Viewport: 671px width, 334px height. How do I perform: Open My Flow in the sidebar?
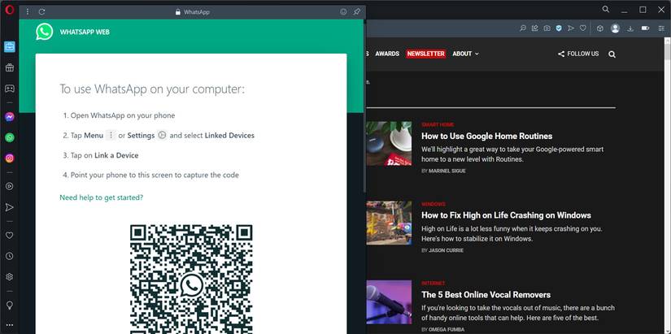point(10,207)
